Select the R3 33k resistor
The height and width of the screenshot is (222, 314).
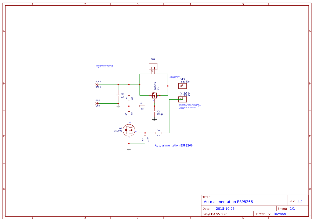pyautogui.click(x=129, y=114)
